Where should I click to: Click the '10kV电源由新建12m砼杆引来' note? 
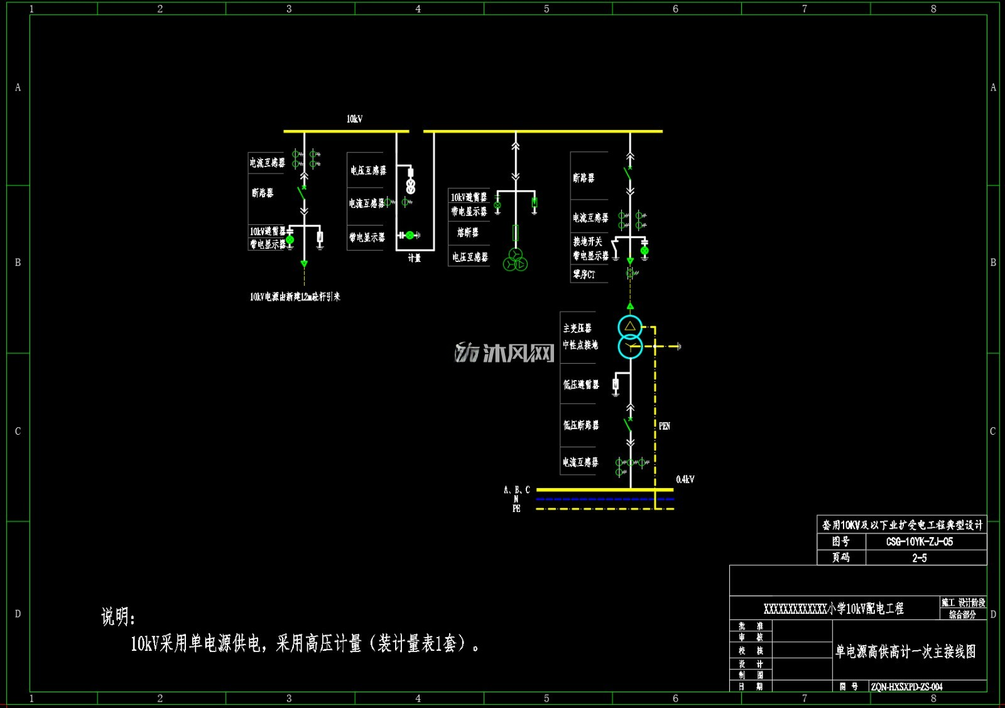click(295, 297)
